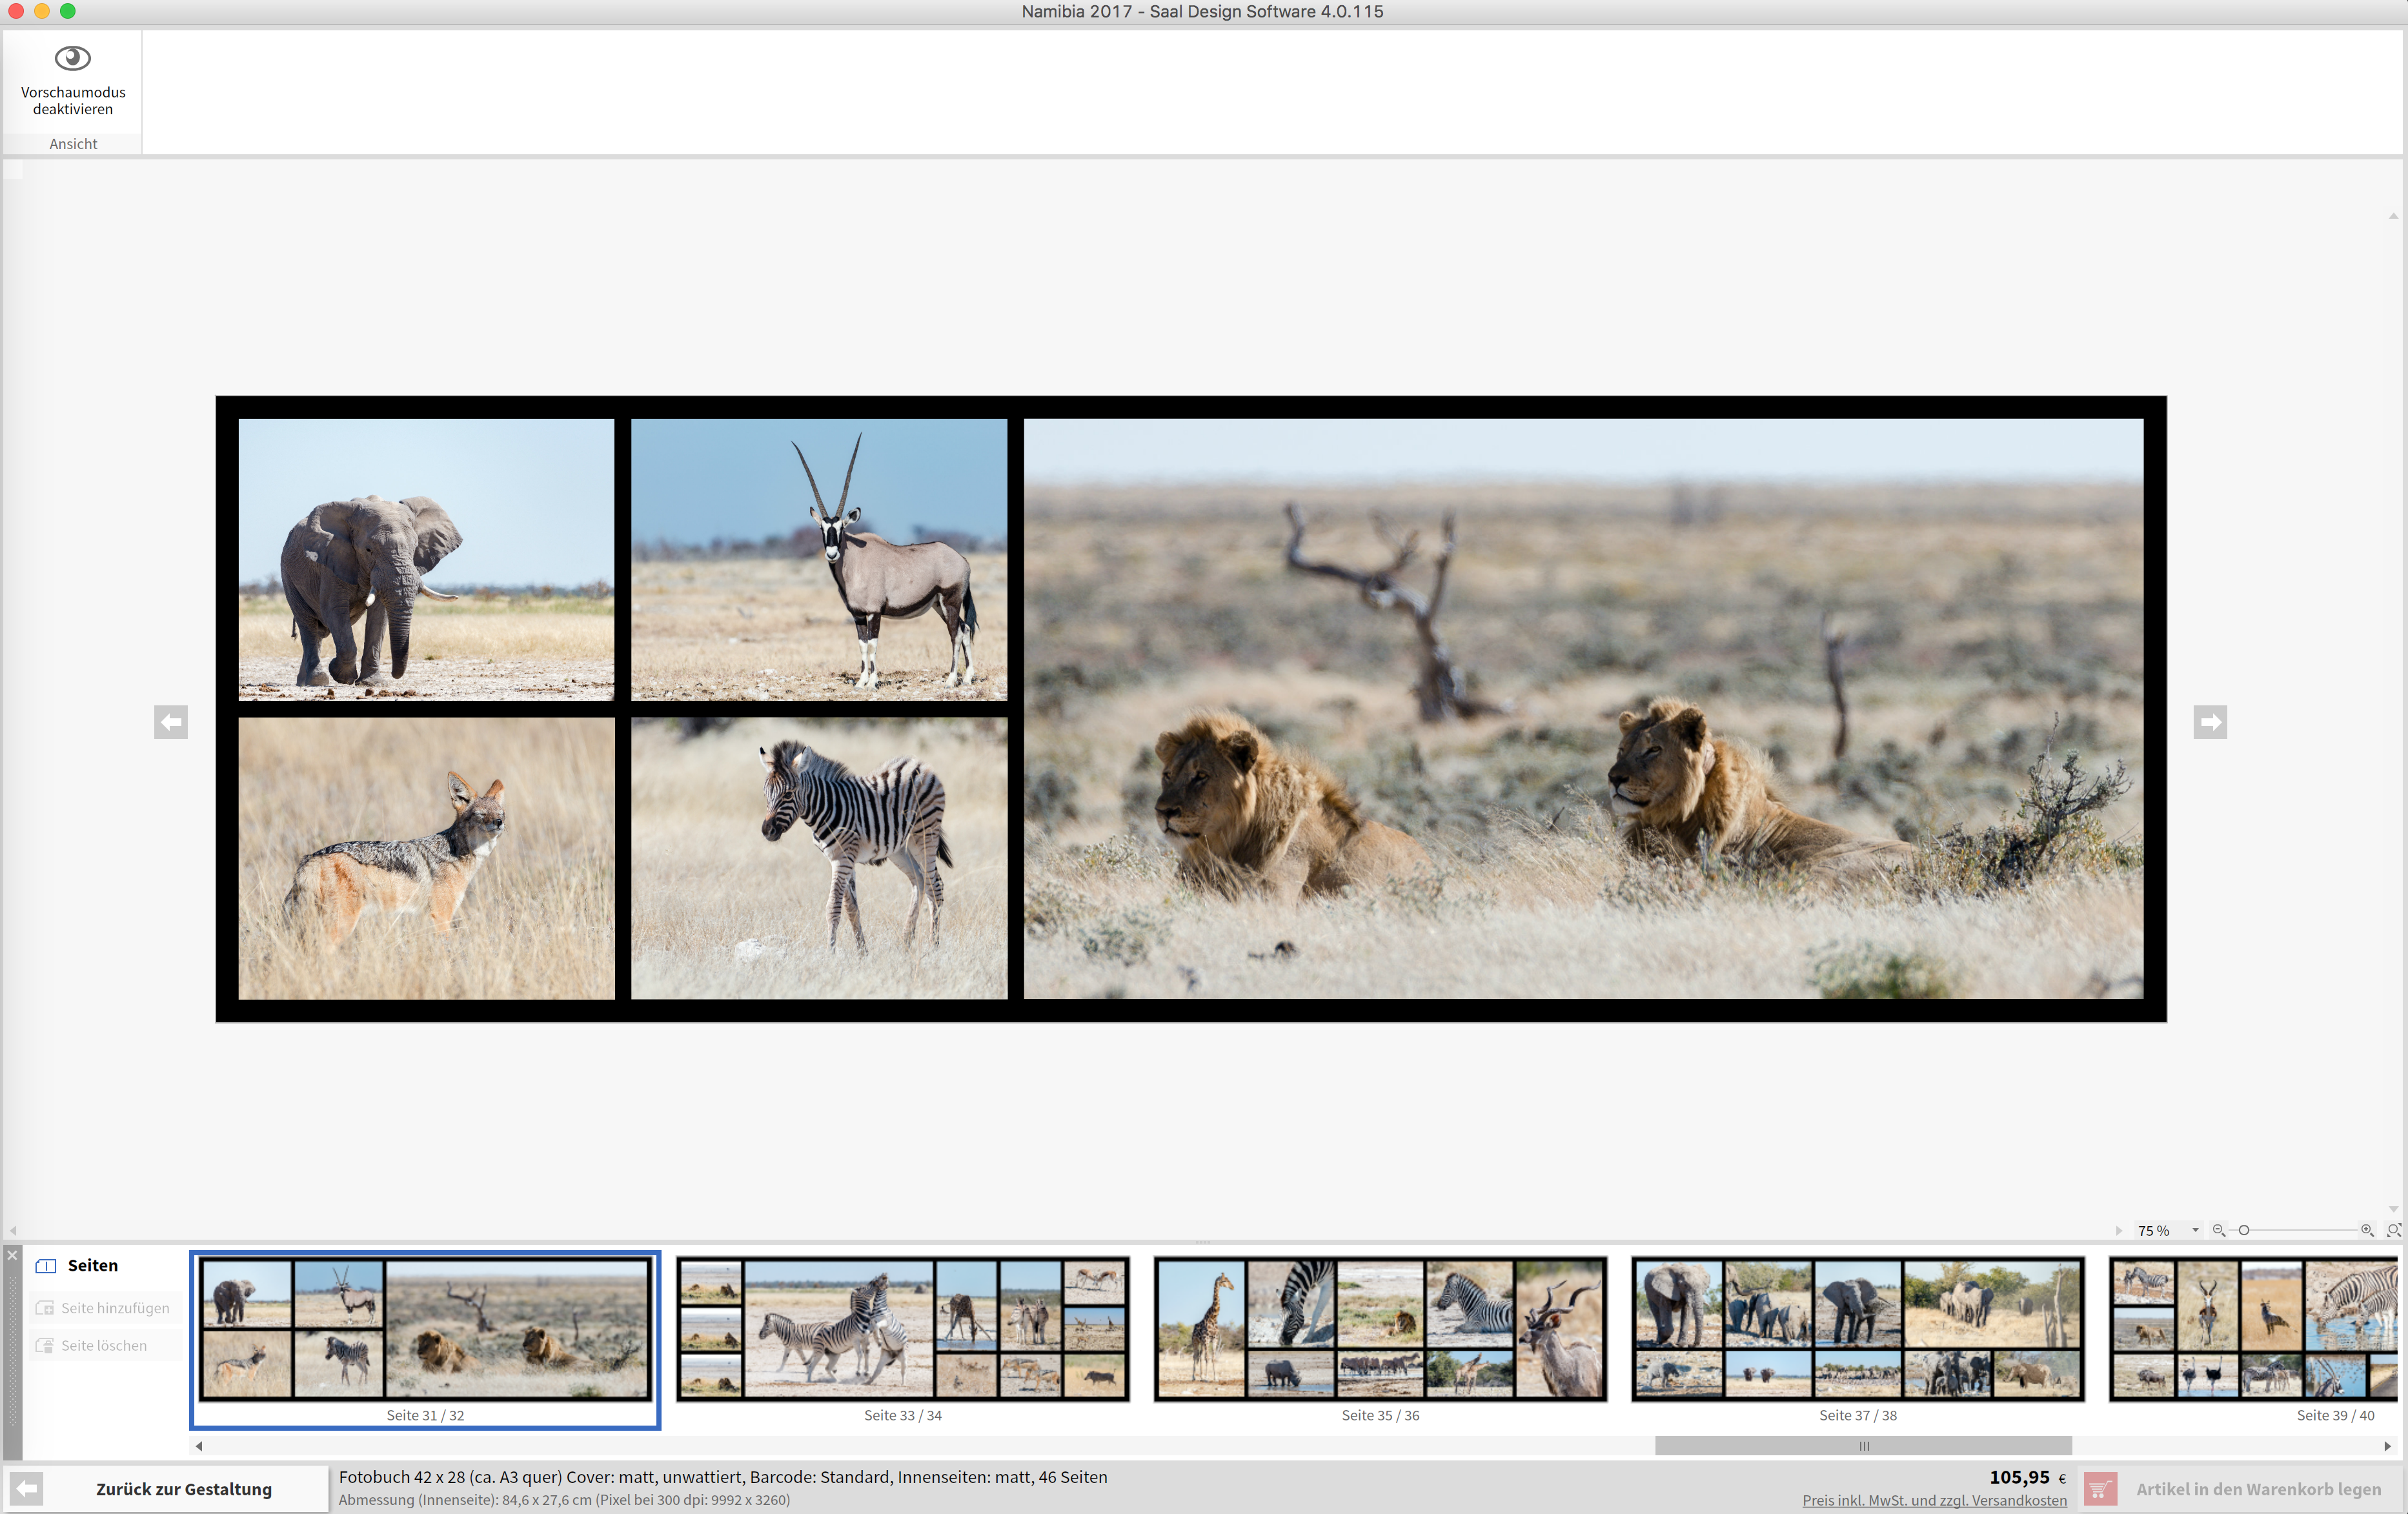Go to previous spread with left arrow
This screenshot has width=2408, height=1514.
[171, 722]
